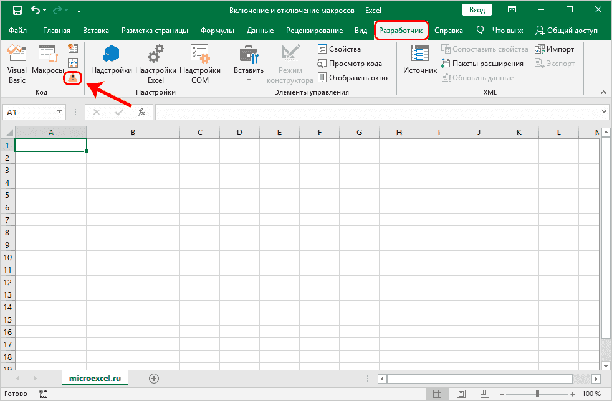Screen dimensions: 612x401
Task: Expand the Вставить controls dropdown
Action: pyautogui.click(x=249, y=80)
